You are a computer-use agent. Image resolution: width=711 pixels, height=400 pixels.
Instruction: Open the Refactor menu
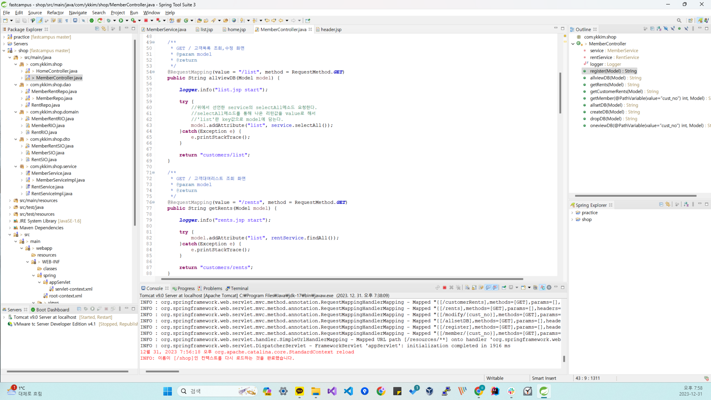[55, 13]
